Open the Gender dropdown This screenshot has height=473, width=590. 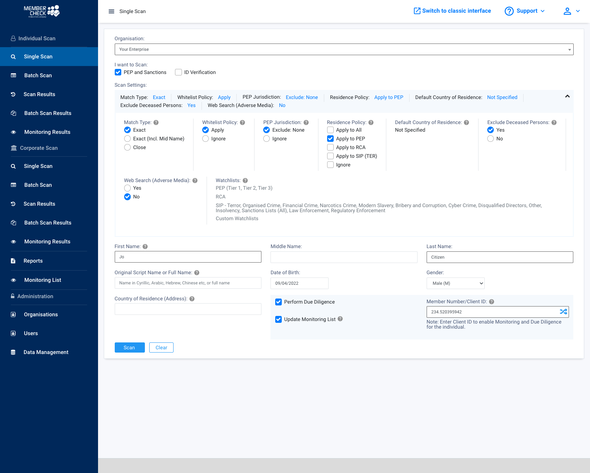pyautogui.click(x=455, y=283)
